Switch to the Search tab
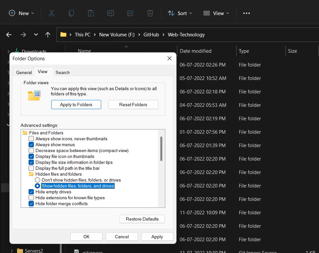The image size is (319, 253). click(x=62, y=72)
